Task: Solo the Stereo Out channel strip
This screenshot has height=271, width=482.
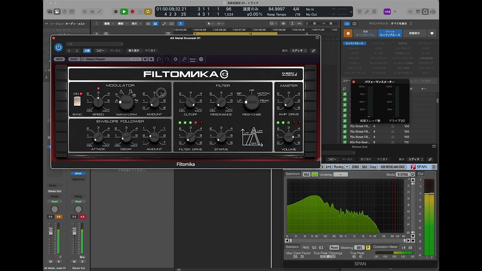Action: pos(82,261)
